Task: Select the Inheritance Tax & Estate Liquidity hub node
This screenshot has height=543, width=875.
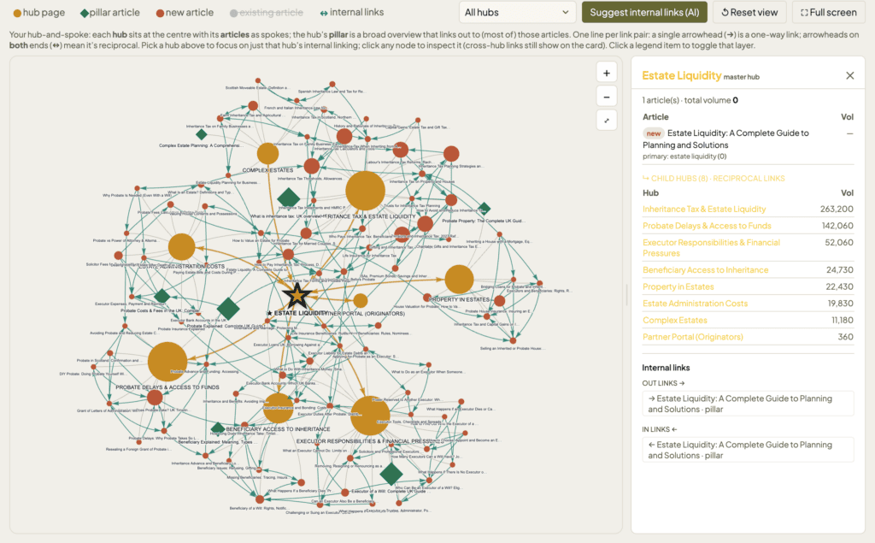Action: click(x=365, y=191)
